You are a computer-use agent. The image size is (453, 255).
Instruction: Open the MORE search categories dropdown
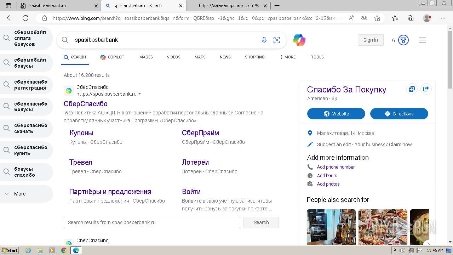pyautogui.click(x=288, y=57)
